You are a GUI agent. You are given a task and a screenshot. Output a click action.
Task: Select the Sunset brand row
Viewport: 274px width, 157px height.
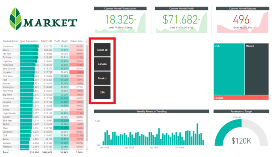click(x=43, y=83)
